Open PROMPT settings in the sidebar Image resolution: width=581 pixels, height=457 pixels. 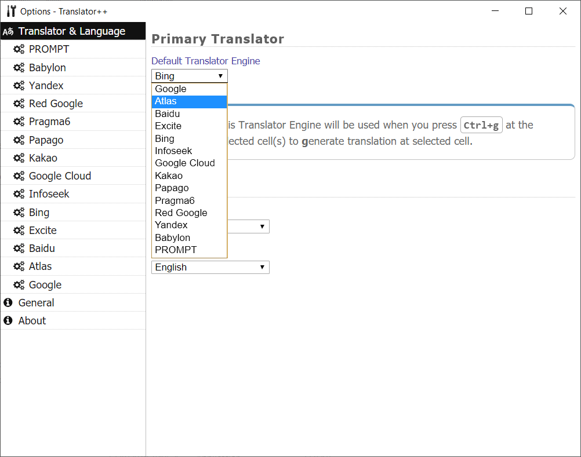pyautogui.click(x=73, y=49)
